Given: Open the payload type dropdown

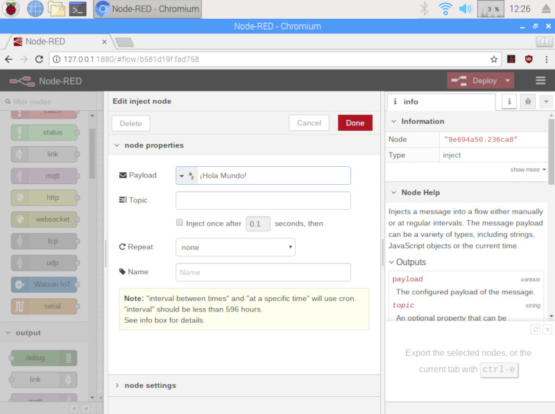Looking at the screenshot, I should pyautogui.click(x=187, y=176).
